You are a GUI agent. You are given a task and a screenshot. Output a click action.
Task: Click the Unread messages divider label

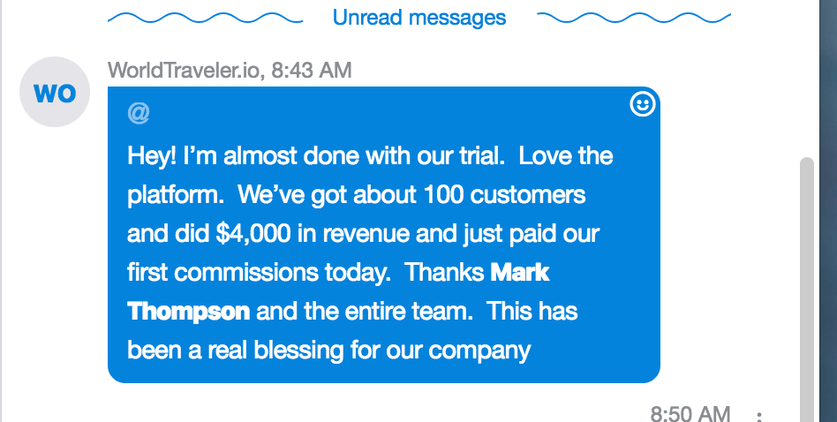click(x=419, y=18)
